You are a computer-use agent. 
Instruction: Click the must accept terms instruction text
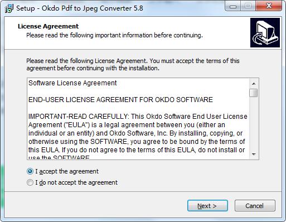(133, 65)
